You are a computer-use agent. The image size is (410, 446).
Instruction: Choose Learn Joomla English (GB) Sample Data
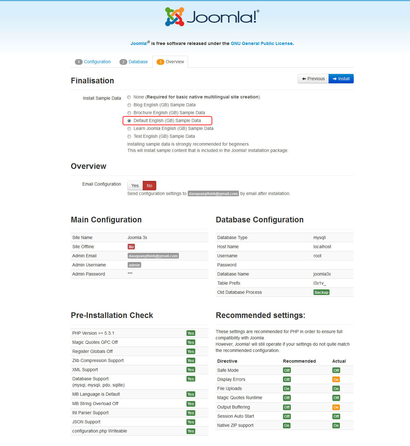(129, 129)
